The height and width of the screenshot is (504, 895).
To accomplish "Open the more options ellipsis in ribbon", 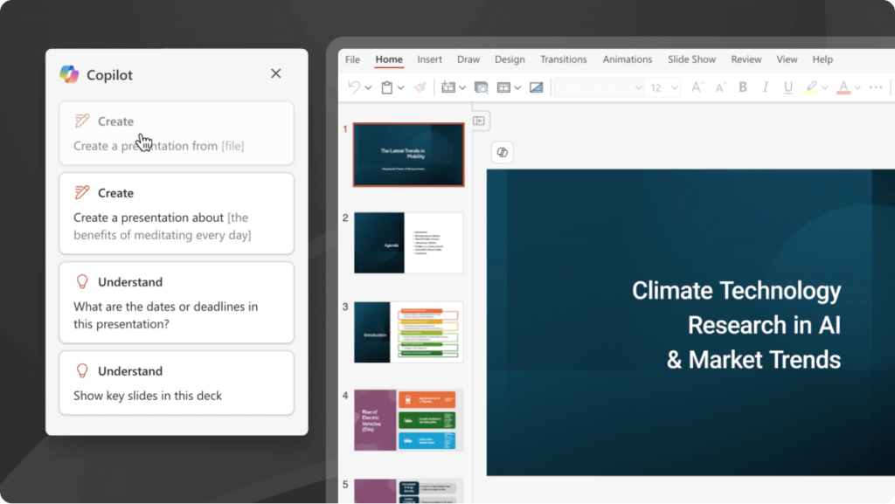I will (875, 87).
